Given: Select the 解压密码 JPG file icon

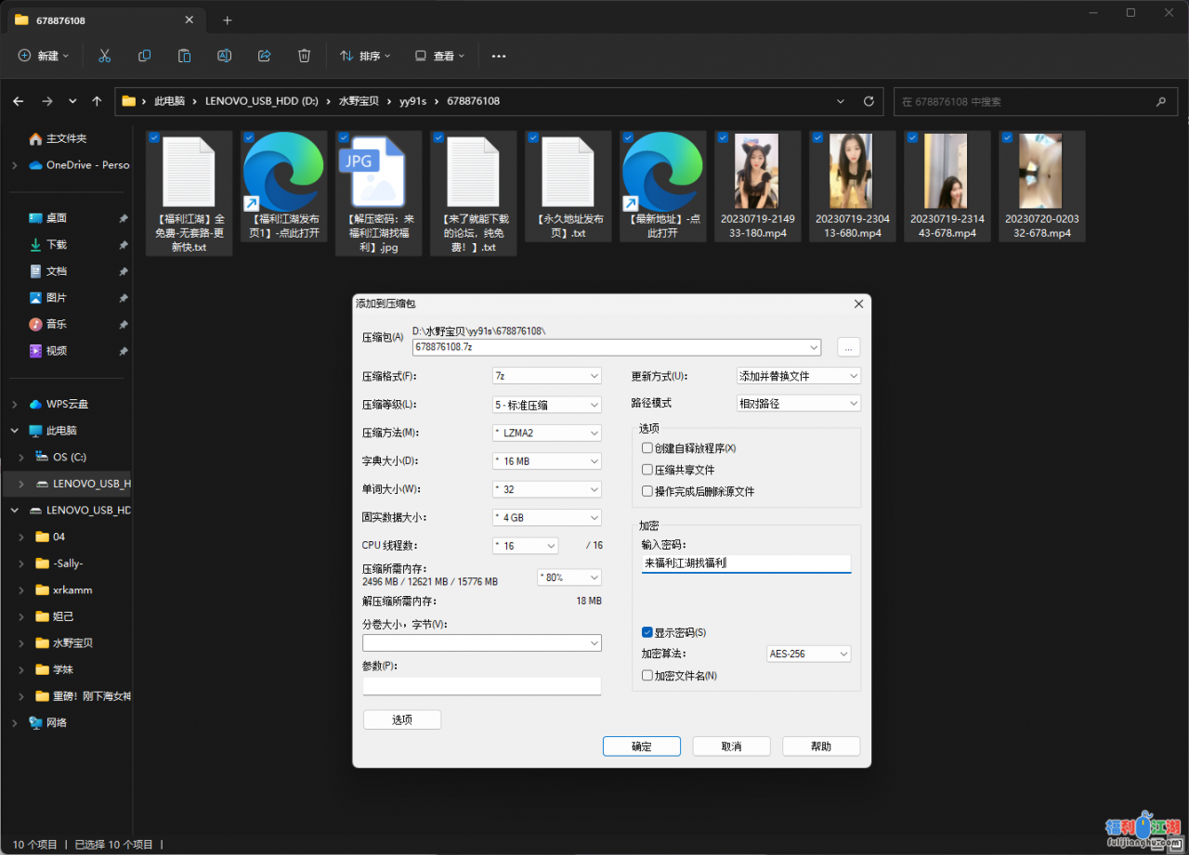Looking at the screenshot, I should click(x=379, y=172).
